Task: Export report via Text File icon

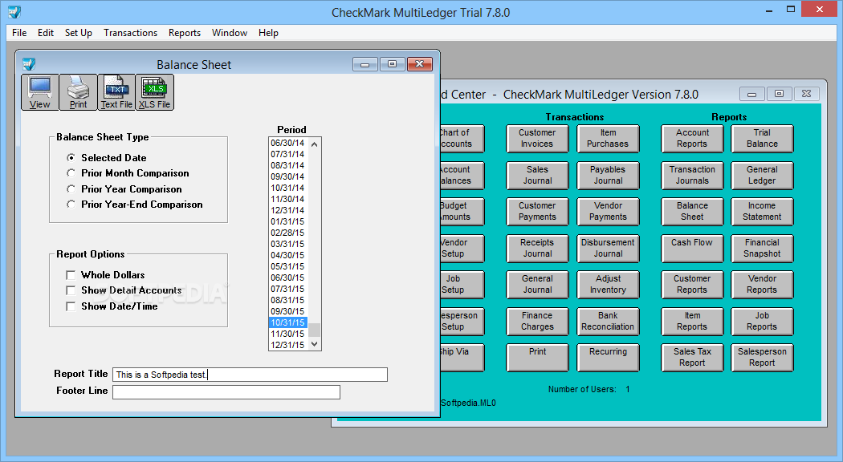Action: pos(116,92)
